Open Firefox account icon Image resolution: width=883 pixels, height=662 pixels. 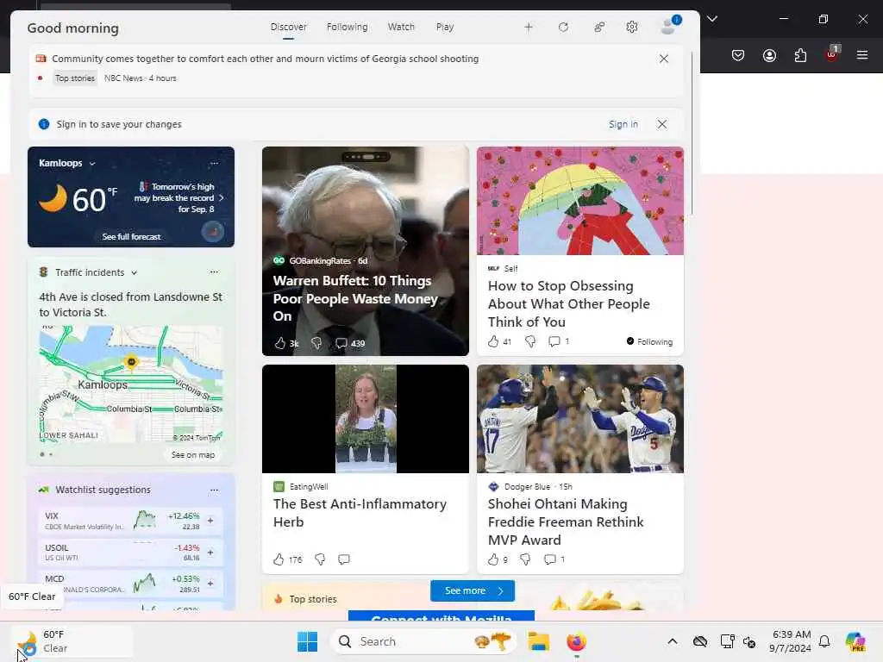pos(769,55)
